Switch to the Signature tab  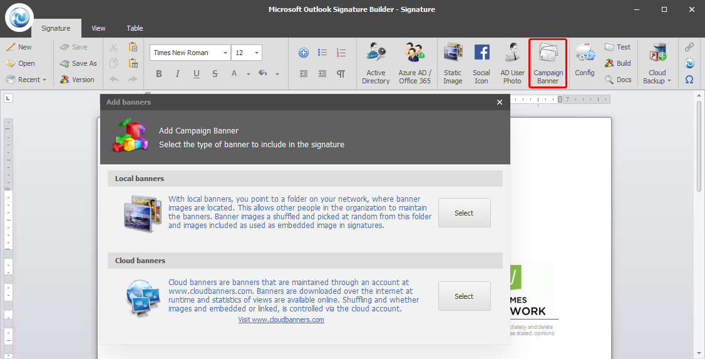pos(56,28)
